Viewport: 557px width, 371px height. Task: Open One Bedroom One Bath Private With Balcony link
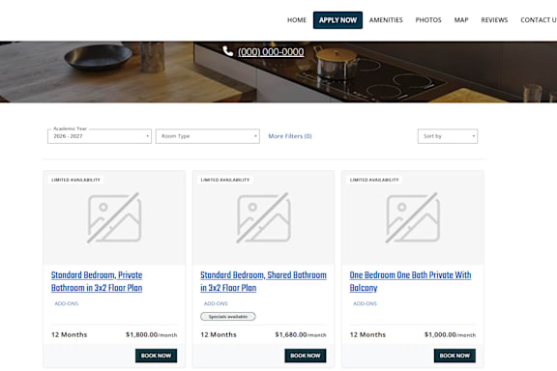(410, 281)
